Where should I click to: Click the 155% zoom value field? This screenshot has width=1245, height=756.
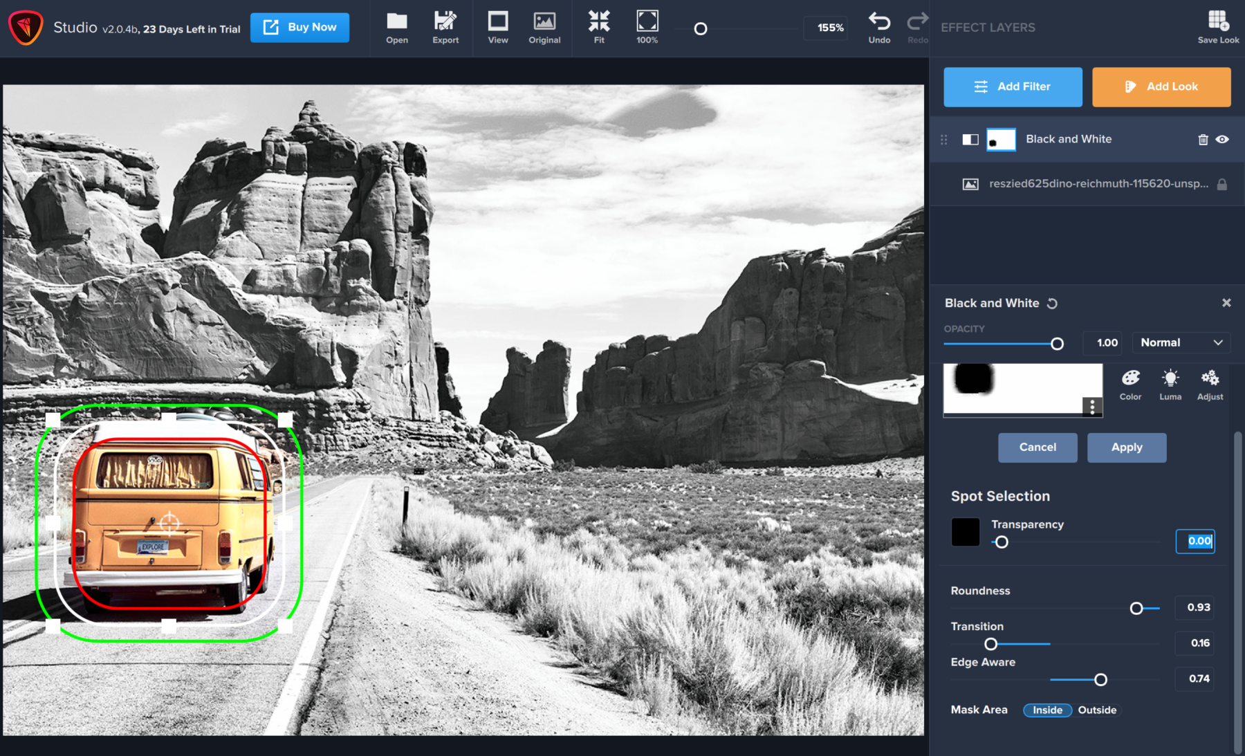coord(826,28)
